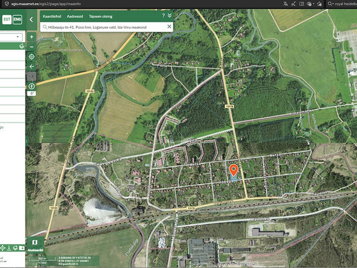
Task: Open the folder icon in sidebar bottom toolbar
Action: pyautogui.click(x=22, y=248)
